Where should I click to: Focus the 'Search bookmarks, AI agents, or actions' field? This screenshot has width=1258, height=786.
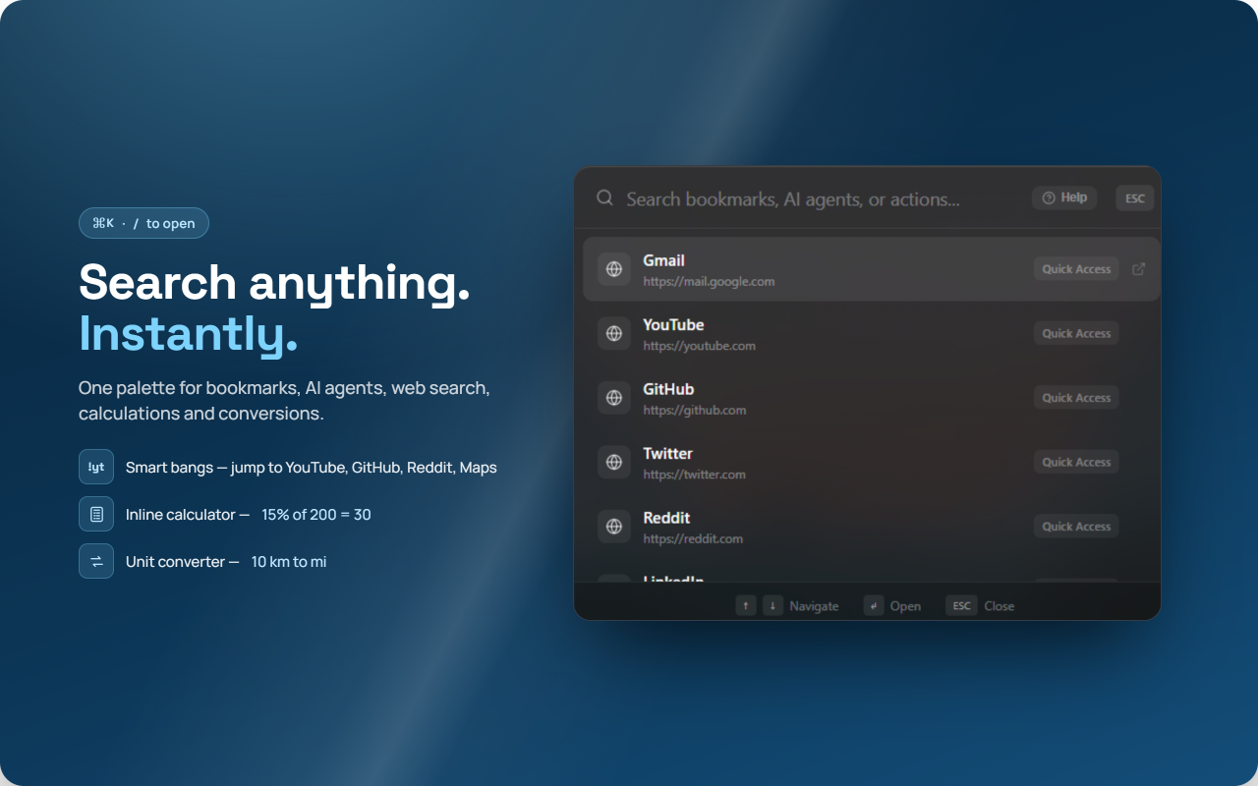(x=793, y=199)
